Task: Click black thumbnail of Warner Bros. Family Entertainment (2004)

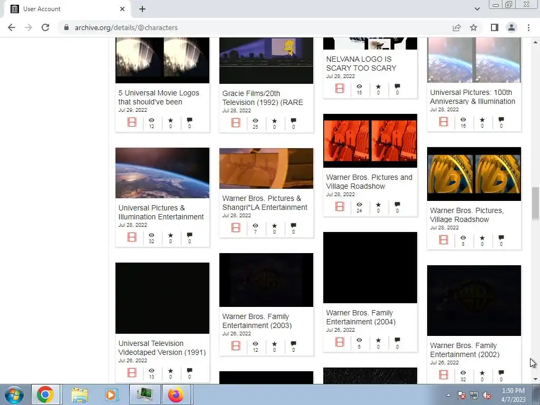Action: 370,267
